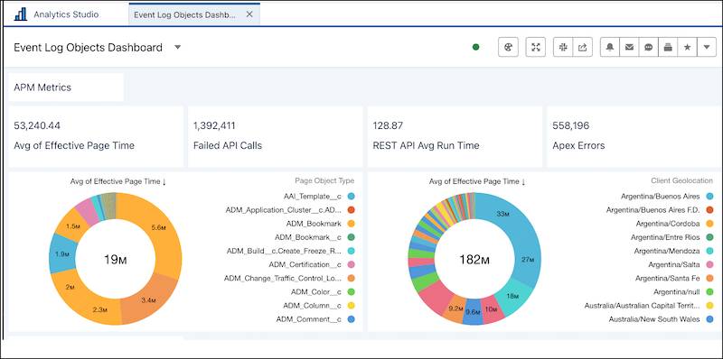The height and width of the screenshot is (359, 723).
Task: Click the Argentina/Buenos Aires legend swatch
Action: point(709,197)
